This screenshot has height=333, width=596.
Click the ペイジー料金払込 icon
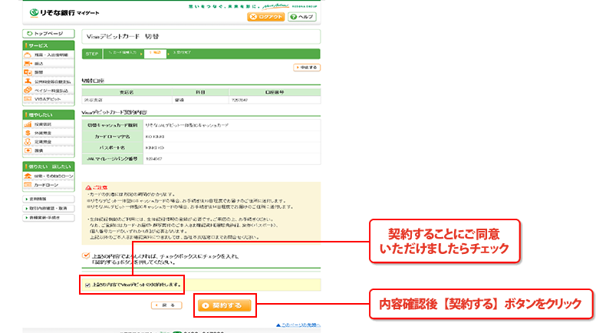pyautogui.click(x=28, y=90)
